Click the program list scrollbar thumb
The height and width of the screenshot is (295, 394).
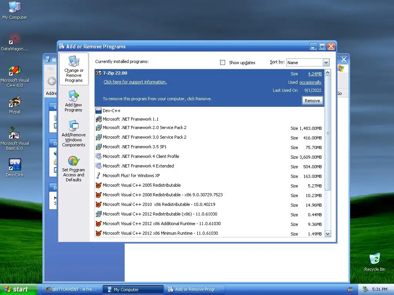point(328,133)
